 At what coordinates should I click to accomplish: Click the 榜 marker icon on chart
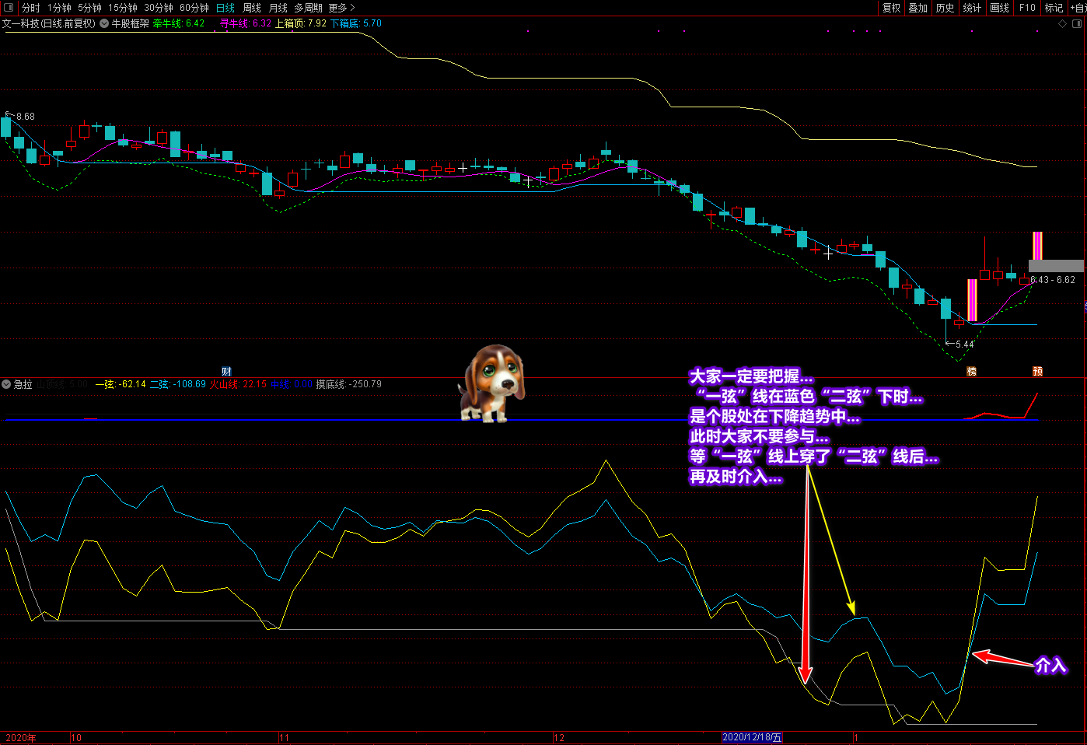(971, 372)
